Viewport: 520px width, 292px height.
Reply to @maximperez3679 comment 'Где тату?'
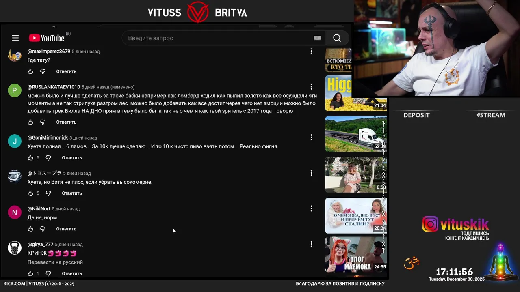click(x=66, y=71)
